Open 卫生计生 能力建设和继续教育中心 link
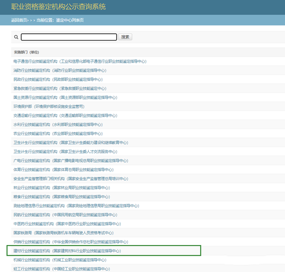Screen dimensions: 285x272 [71, 143]
